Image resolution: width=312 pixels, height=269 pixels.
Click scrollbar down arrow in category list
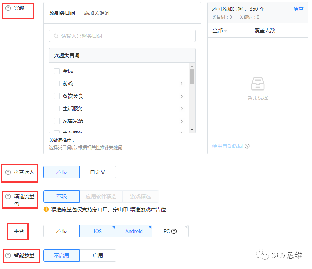192,130
